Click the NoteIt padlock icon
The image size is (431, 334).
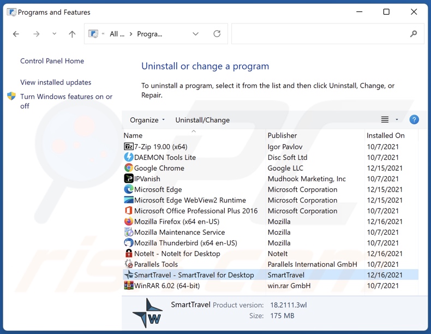tap(129, 253)
